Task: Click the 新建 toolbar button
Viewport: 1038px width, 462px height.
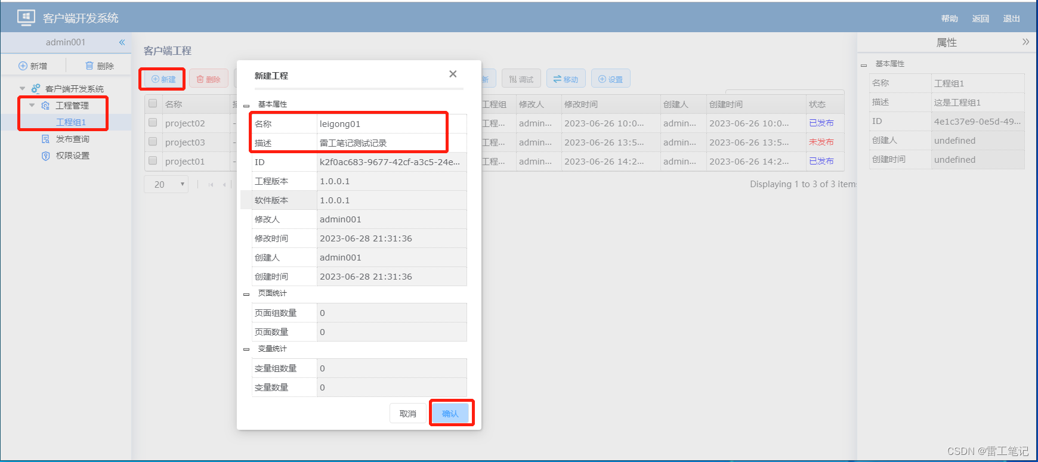Action: (163, 79)
